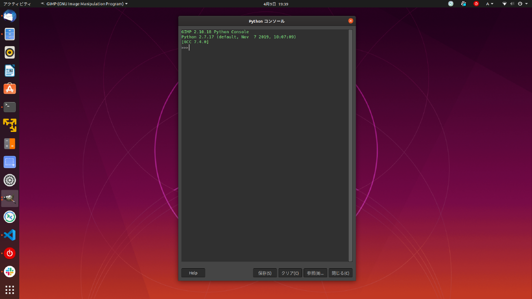Open the Calculator app from dock

point(10,144)
